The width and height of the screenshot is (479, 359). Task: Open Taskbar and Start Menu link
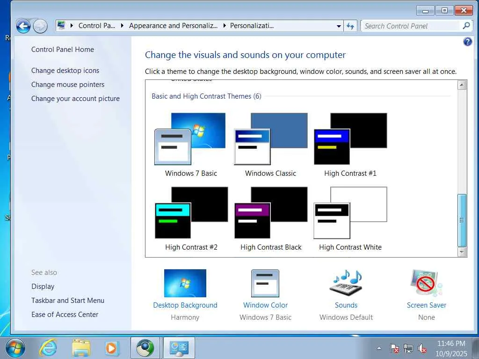pos(68,301)
